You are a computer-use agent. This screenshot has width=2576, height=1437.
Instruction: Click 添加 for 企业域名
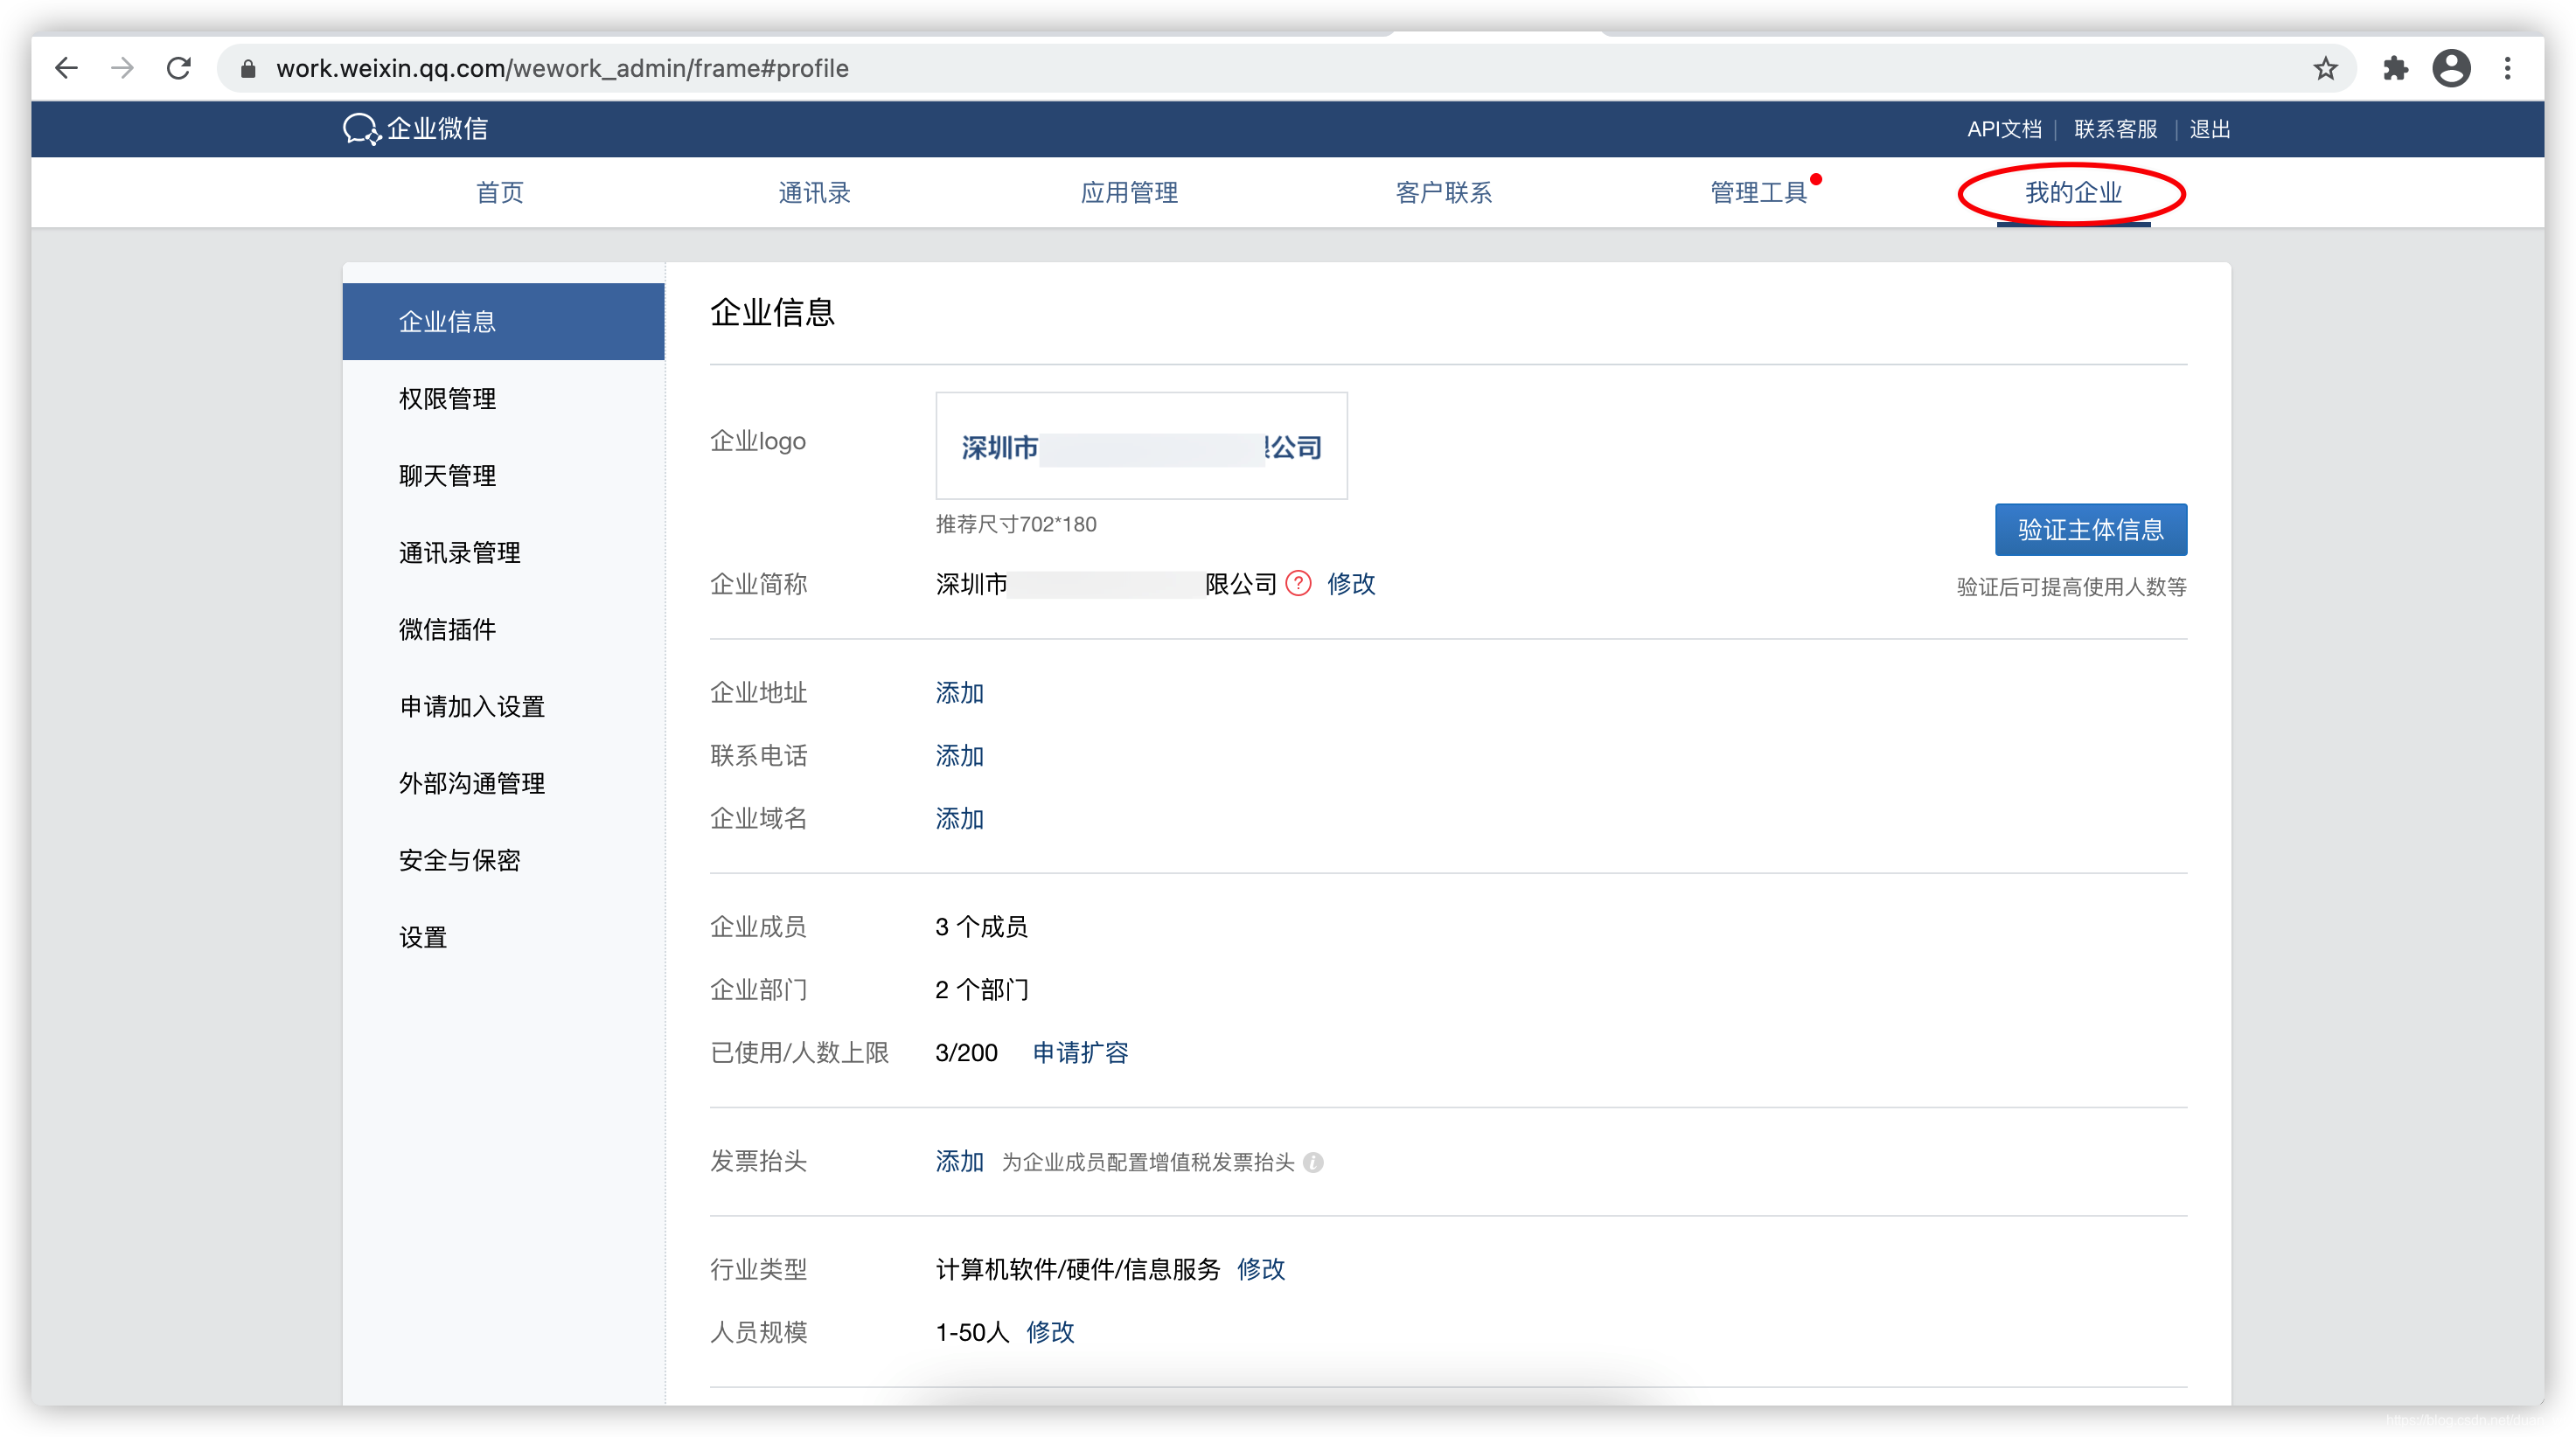959,818
